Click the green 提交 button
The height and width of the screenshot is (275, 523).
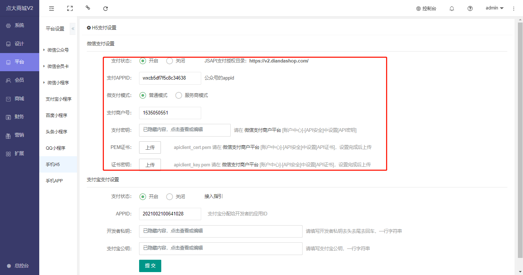tap(150, 266)
